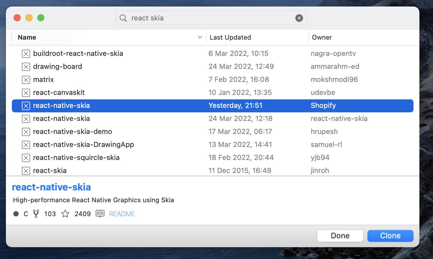Click the repo icon beside react-native-skia-DrawingApp
The image size is (433, 259).
point(26,145)
